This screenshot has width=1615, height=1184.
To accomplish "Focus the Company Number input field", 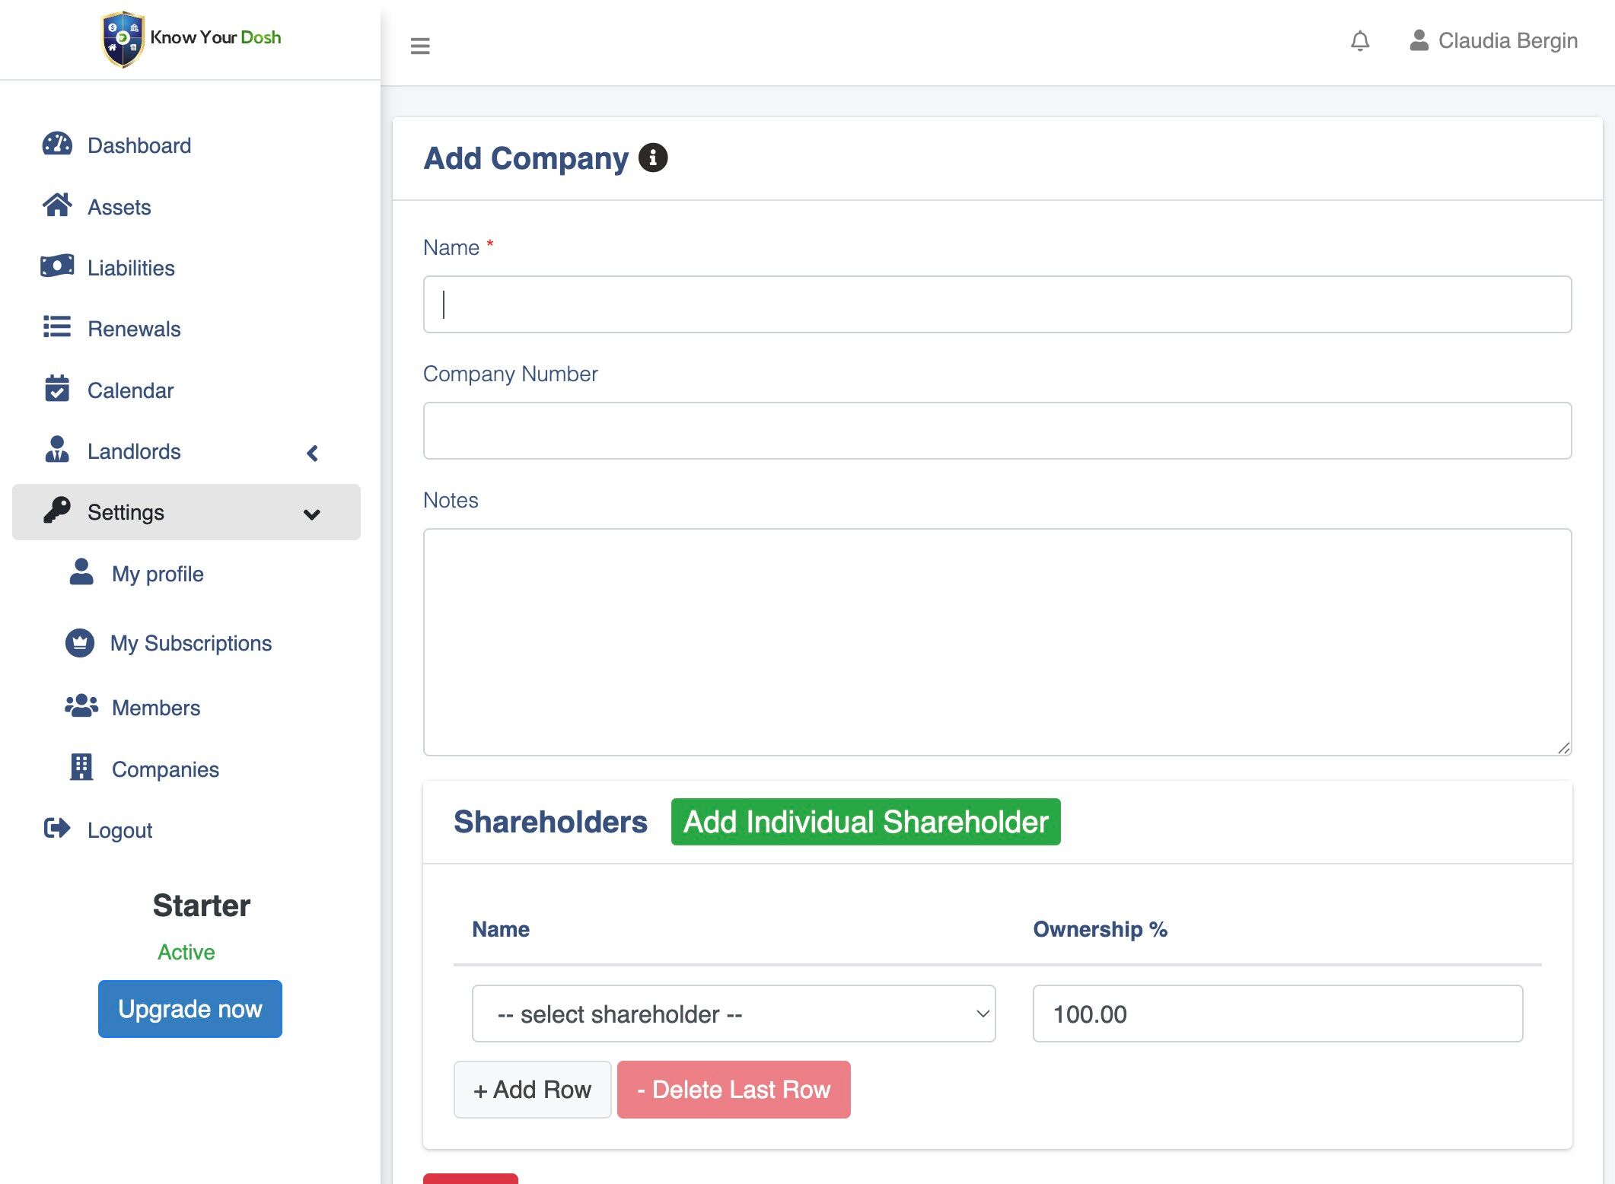I will [x=997, y=431].
